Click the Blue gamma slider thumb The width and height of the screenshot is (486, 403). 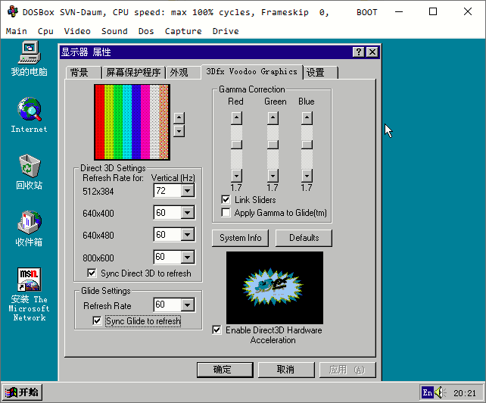pos(307,145)
